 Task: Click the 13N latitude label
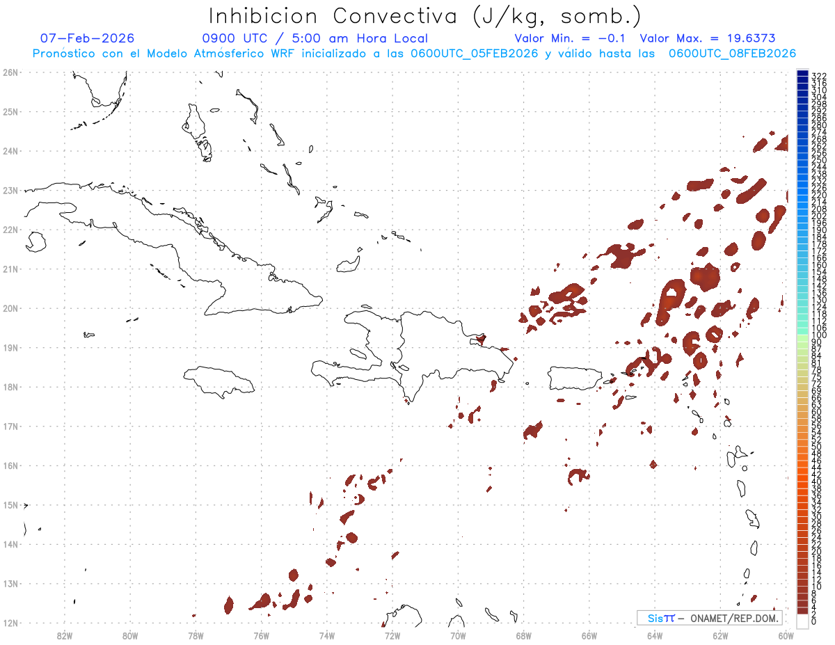point(10,584)
